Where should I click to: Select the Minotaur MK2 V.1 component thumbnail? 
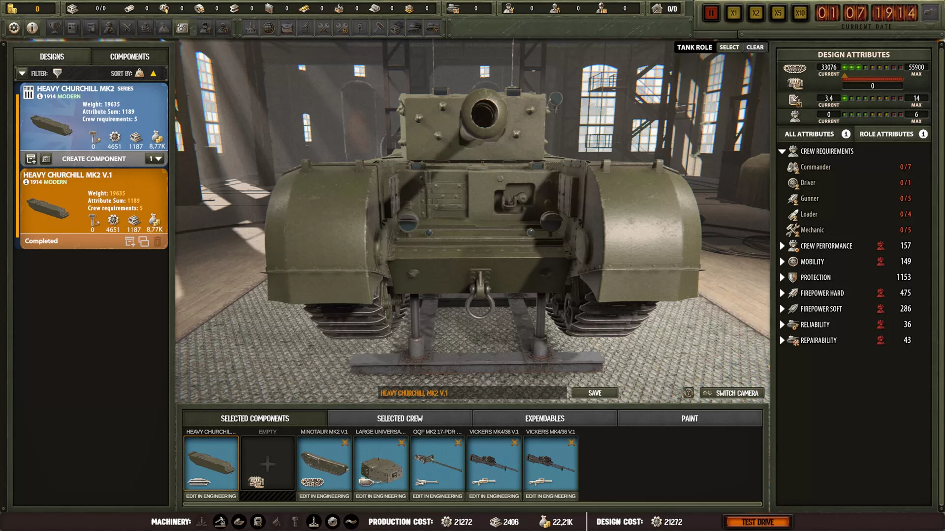324,462
